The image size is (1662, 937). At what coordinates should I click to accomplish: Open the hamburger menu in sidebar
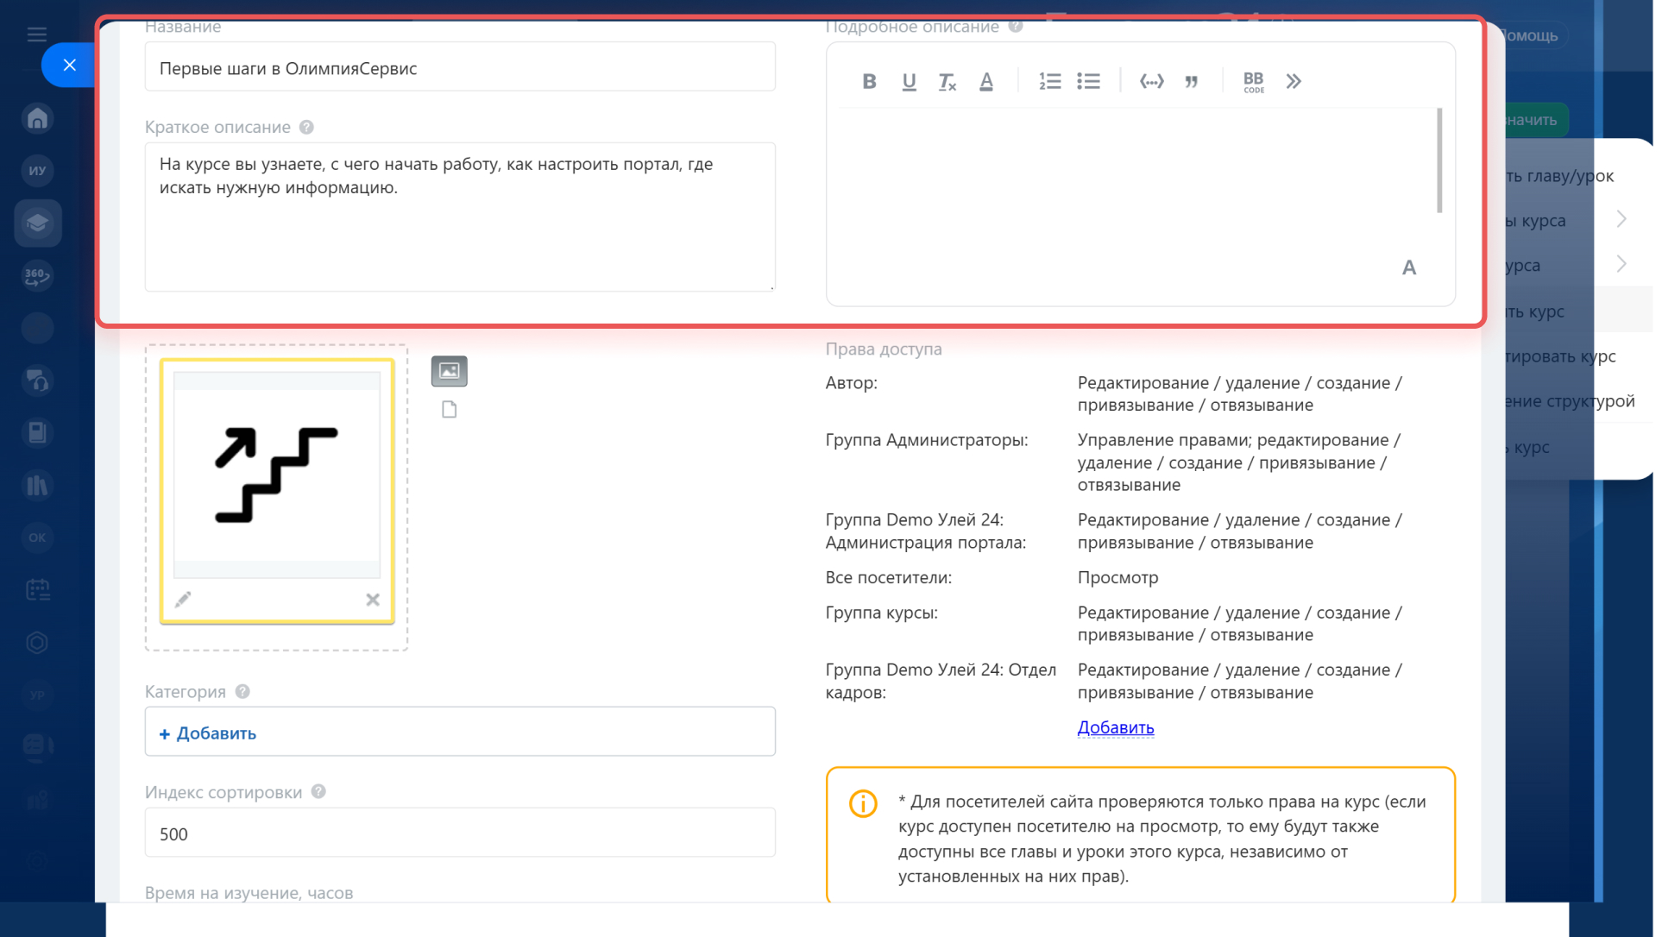click(36, 35)
